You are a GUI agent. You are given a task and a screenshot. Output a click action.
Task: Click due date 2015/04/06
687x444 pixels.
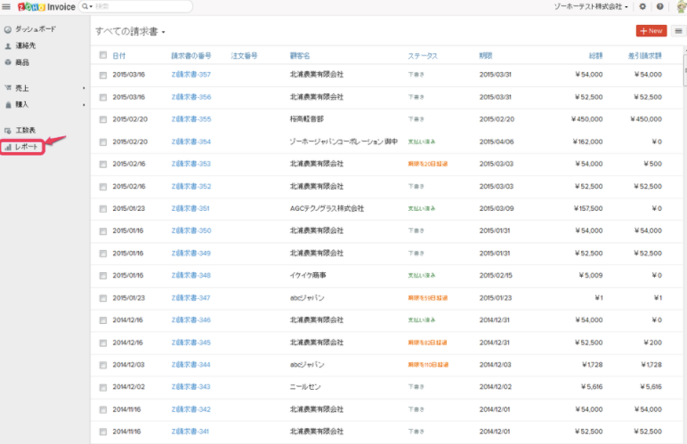(x=497, y=141)
